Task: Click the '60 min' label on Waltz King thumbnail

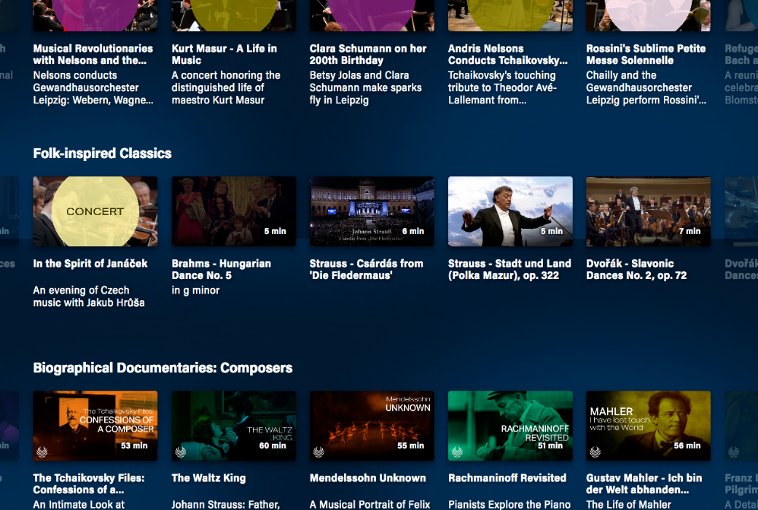Action: pyautogui.click(x=273, y=445)
